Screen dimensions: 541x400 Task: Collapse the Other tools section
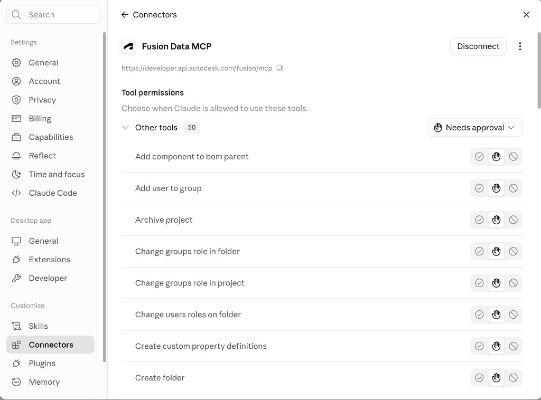point(126,128)
